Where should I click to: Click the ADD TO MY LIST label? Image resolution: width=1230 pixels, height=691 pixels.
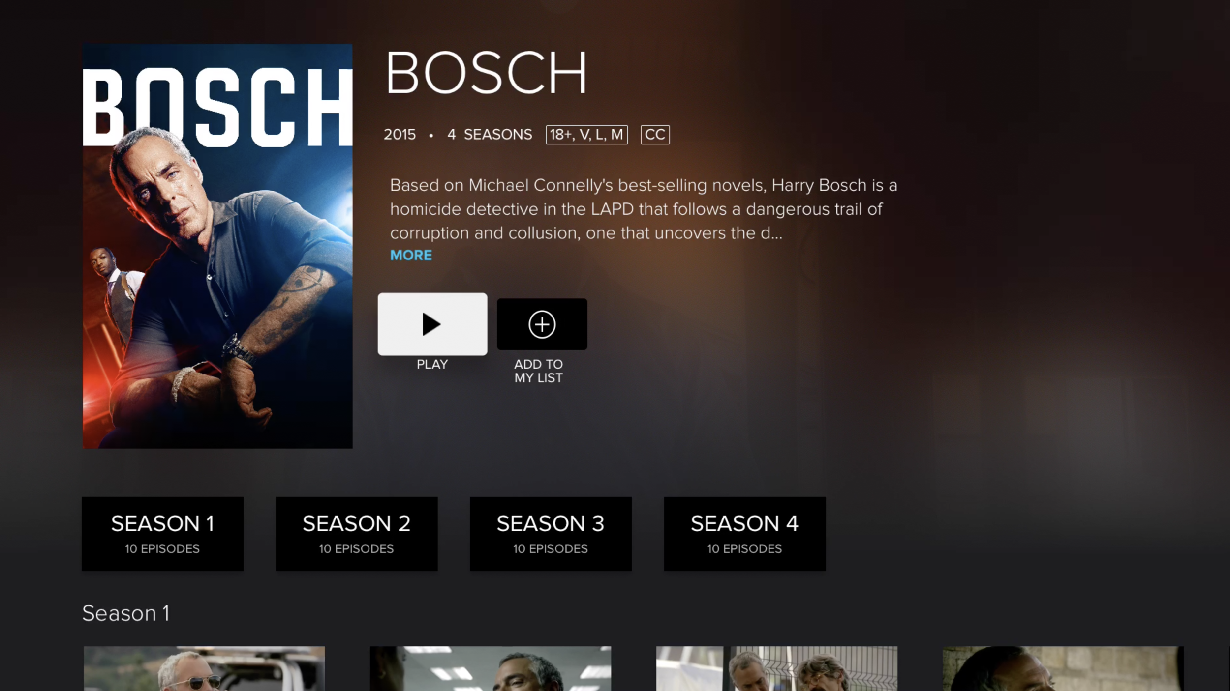pos(538,371)
